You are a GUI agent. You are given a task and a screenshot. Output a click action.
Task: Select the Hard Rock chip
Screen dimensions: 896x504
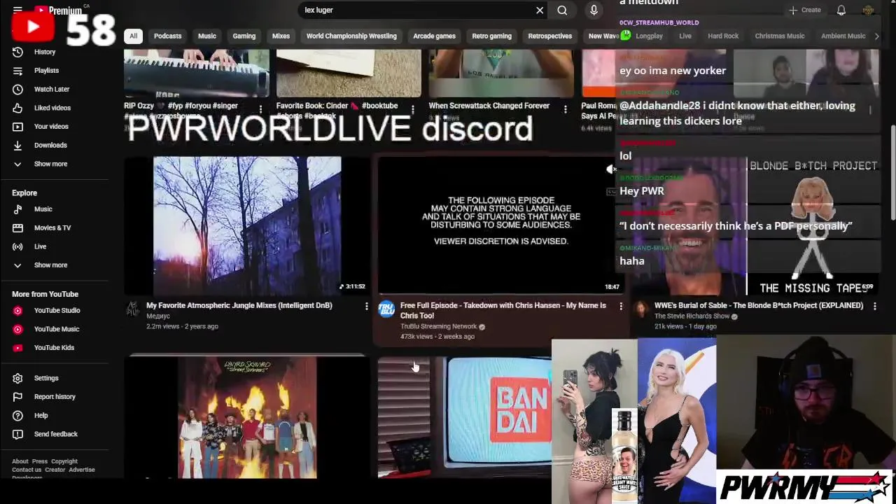coord(723,36)
